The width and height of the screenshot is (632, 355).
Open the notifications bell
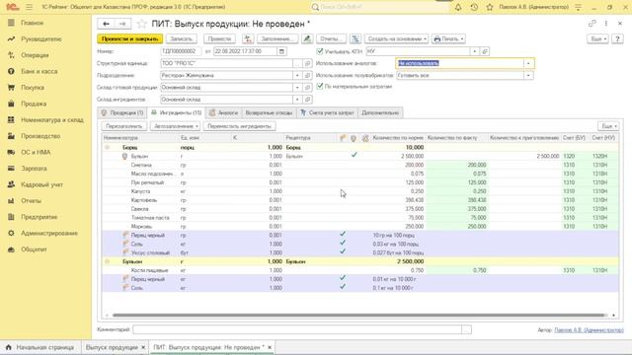(x=458, y=7)
